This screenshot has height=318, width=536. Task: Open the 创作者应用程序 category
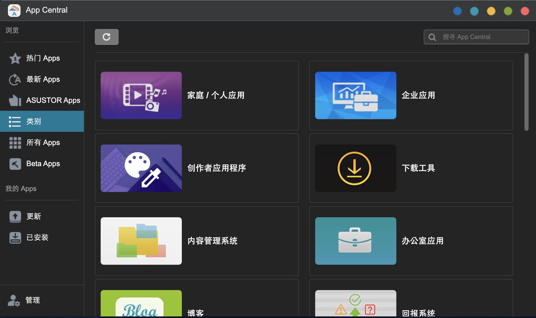pos(197,168)
